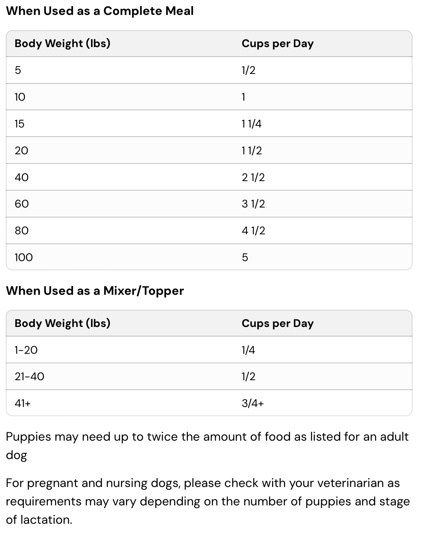This screenshot has width=424, height=536.
Task: Click the pregnant and nursing dogs paragraph
Action: click(207, 501)
